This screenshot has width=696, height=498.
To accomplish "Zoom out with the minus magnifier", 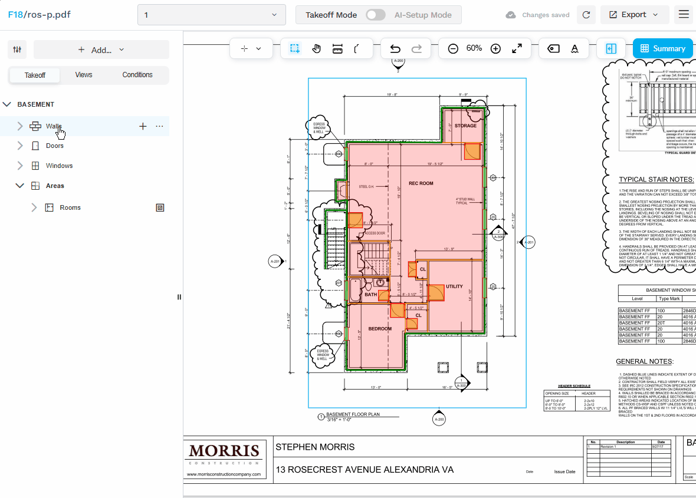I will click(453, 49).
